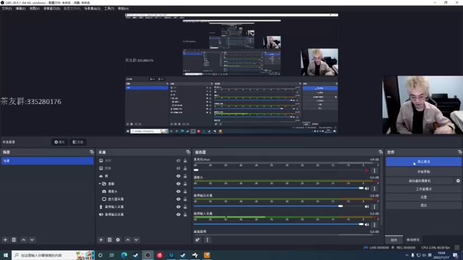Open the 工具(T) menu
The height and width of the screenshot is (260, 463).
pos(109,9)
